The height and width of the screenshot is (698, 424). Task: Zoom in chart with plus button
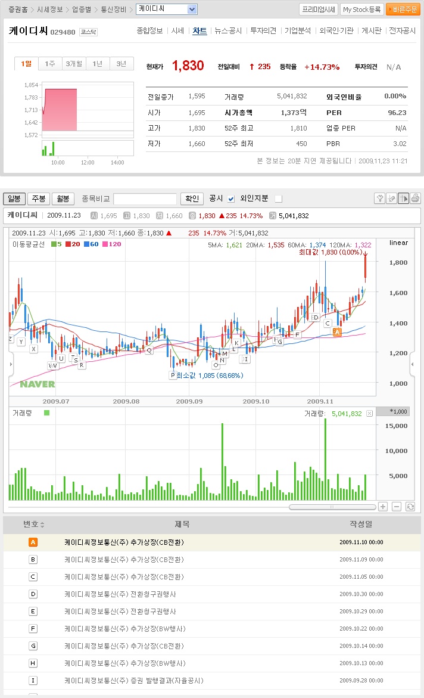pyautogui.click(x=383, y=507)
